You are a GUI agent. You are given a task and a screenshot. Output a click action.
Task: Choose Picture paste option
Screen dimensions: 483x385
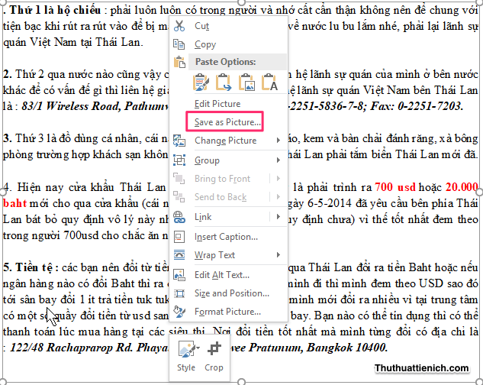click(x=246, y=82)
